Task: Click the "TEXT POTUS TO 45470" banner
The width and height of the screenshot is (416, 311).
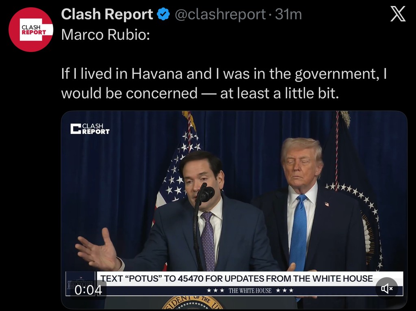Action: pyautogui.click(x=236, y=279)
